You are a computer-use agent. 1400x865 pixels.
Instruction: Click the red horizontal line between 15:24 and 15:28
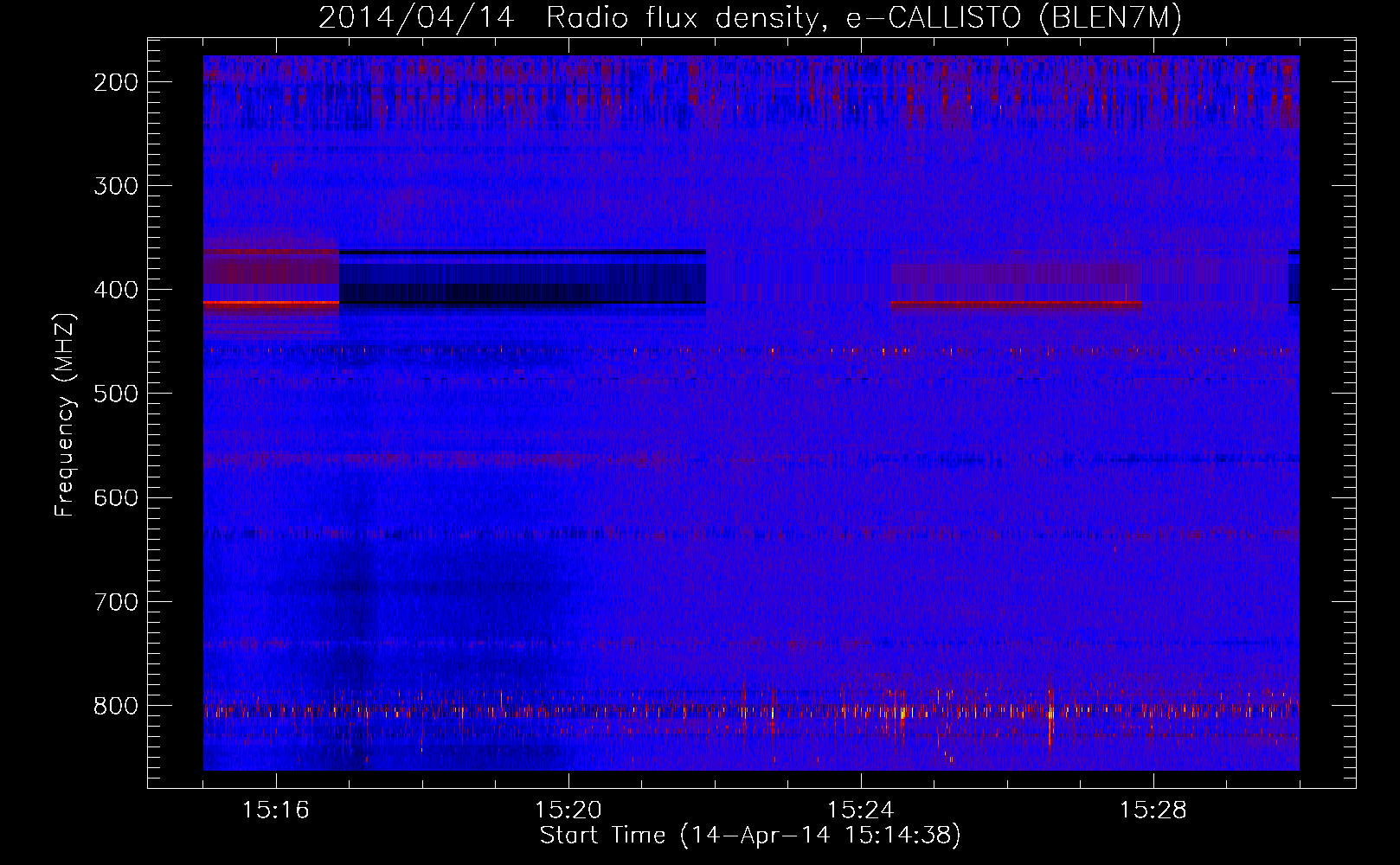point(1016,304)
